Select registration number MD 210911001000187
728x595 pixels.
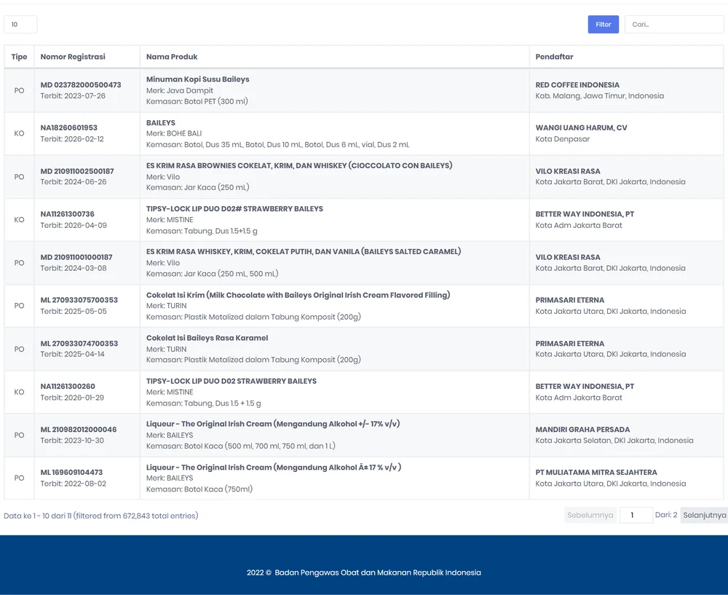click(x=76, y=257)
